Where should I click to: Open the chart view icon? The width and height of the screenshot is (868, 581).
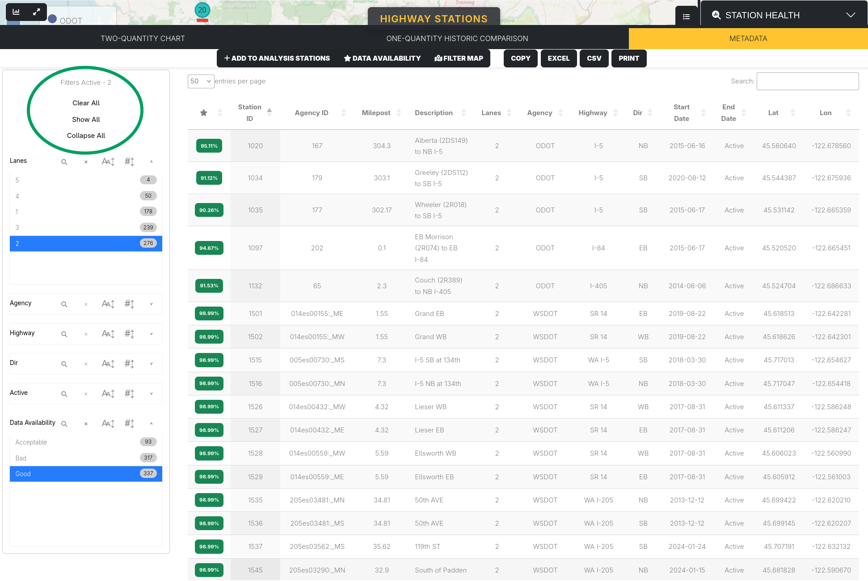point(16,12)
